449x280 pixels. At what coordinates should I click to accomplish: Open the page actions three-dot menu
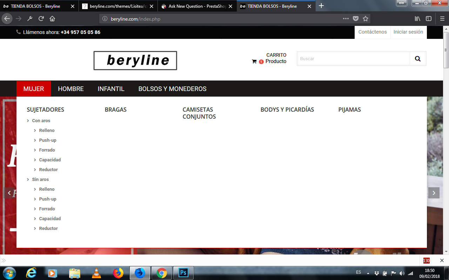click(346, 19)
